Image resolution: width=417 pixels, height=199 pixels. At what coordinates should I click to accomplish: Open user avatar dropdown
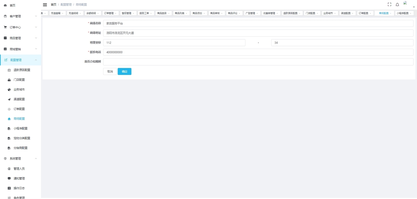click(409, 5)
